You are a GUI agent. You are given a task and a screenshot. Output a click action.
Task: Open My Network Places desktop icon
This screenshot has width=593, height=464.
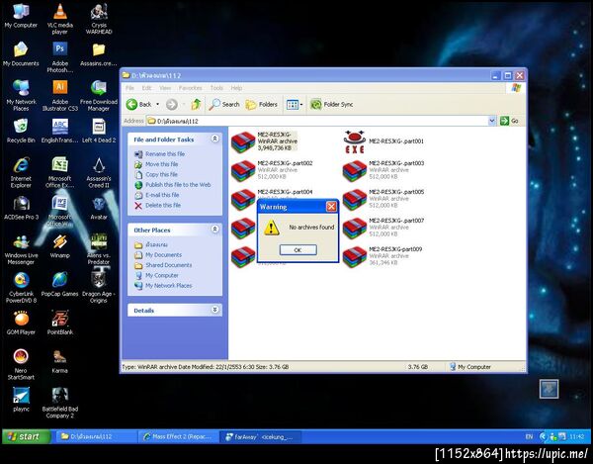[21, 95]
